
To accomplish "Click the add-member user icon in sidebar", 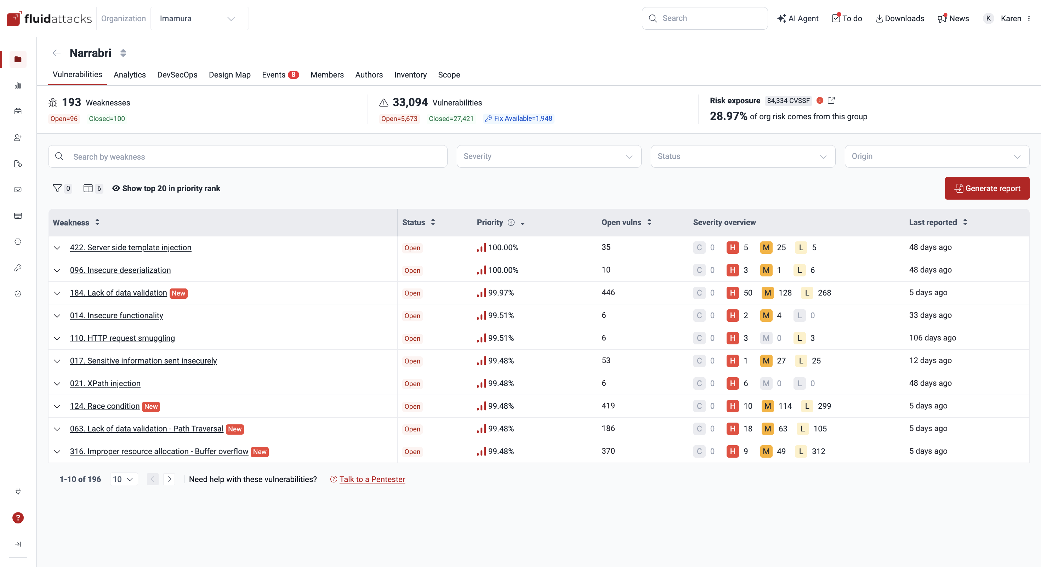I will (18, 137).
